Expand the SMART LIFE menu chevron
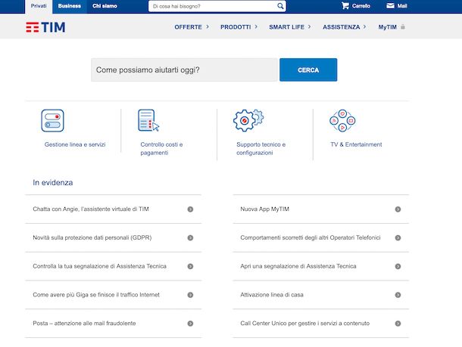 (x=309, y=26)
